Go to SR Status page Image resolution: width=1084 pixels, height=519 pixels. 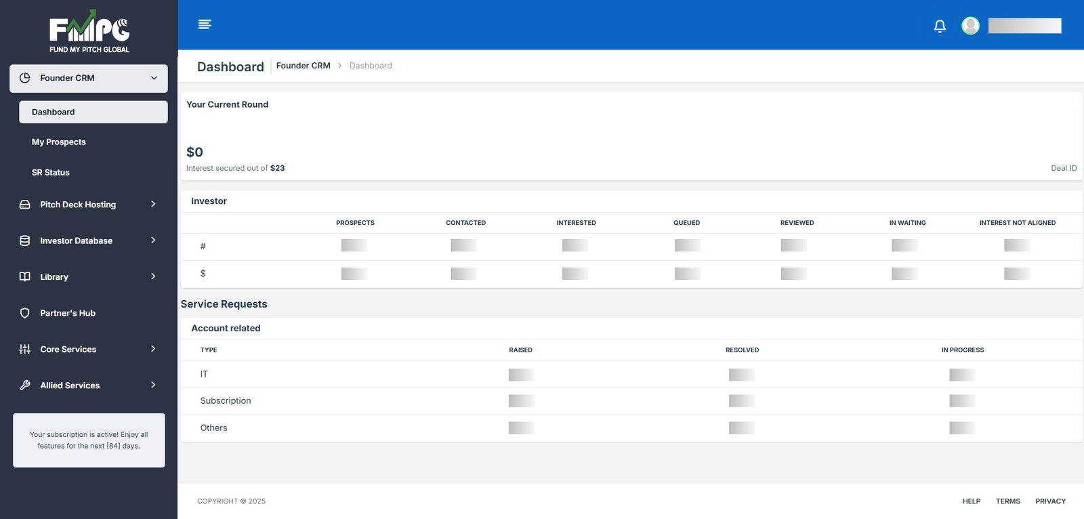tap(51, 173)
